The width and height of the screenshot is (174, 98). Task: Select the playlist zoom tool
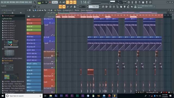[49, 10]
